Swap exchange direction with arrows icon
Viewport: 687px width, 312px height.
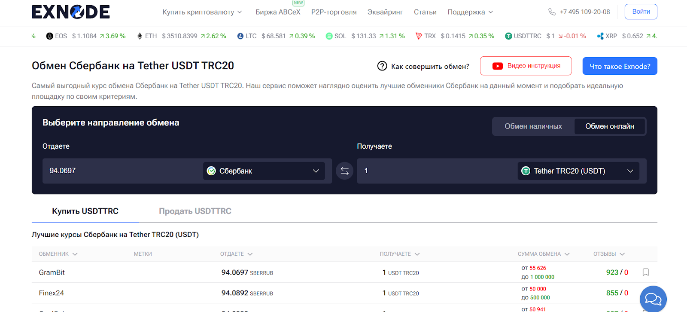(x=345, y=171)
